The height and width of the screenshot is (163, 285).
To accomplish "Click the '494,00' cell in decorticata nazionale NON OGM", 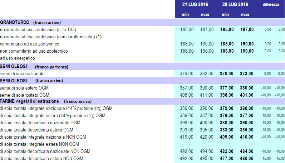I will pos(206,151).
